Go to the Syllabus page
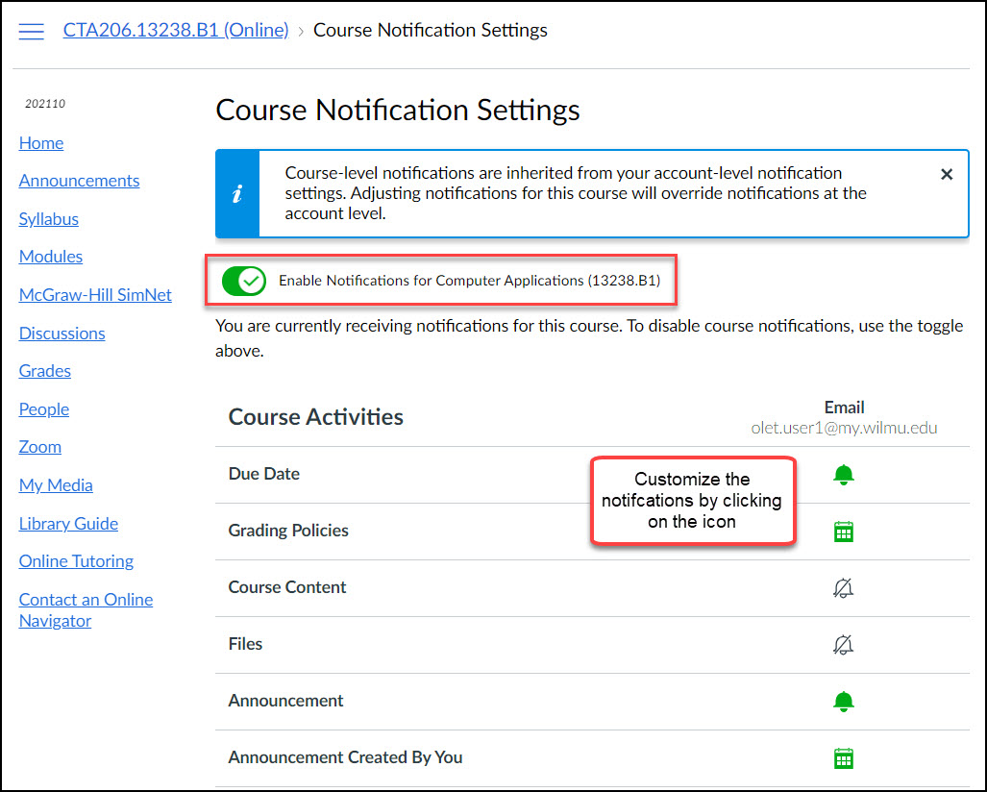The height and width of the screenshot is (792, 987). (48, 218)
